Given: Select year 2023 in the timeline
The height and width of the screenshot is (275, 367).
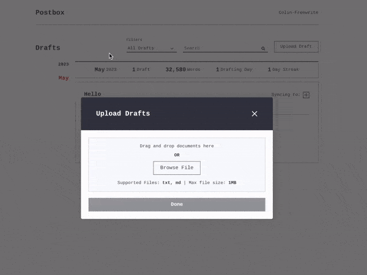Looking at the screenshot, I should coord(64,64).
